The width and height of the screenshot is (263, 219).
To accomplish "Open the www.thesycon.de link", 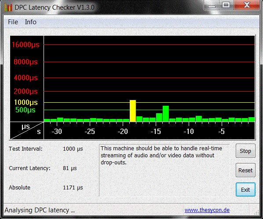I will 207,210.
